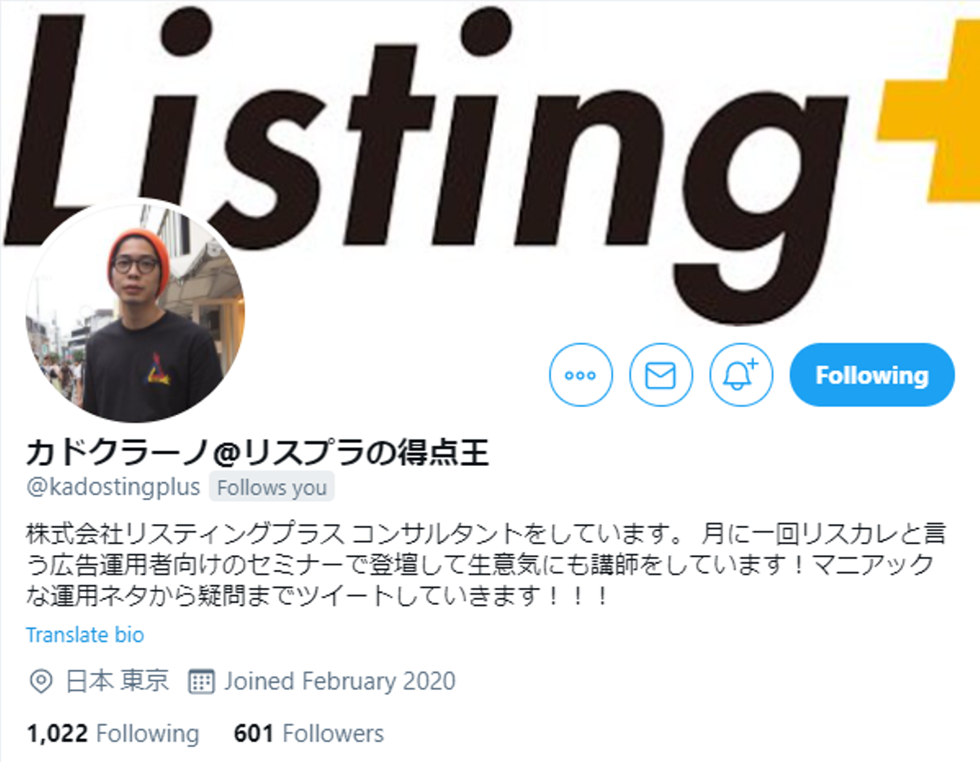Click the @kadostingplus handle

(113, 487)
